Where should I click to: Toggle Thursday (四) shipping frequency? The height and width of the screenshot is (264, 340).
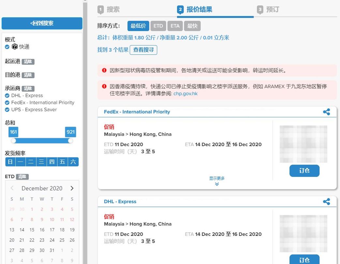click(x=52, y=162)
